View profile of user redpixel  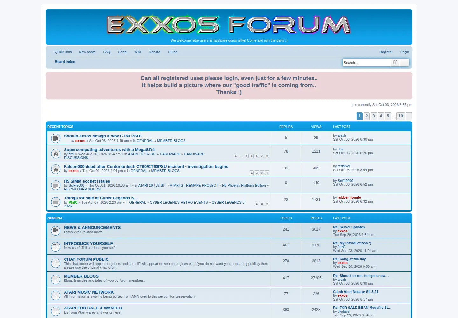pos(344,166)
